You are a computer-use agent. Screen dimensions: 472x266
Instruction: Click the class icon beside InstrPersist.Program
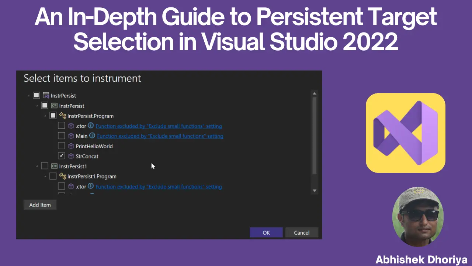pos(63,116)
